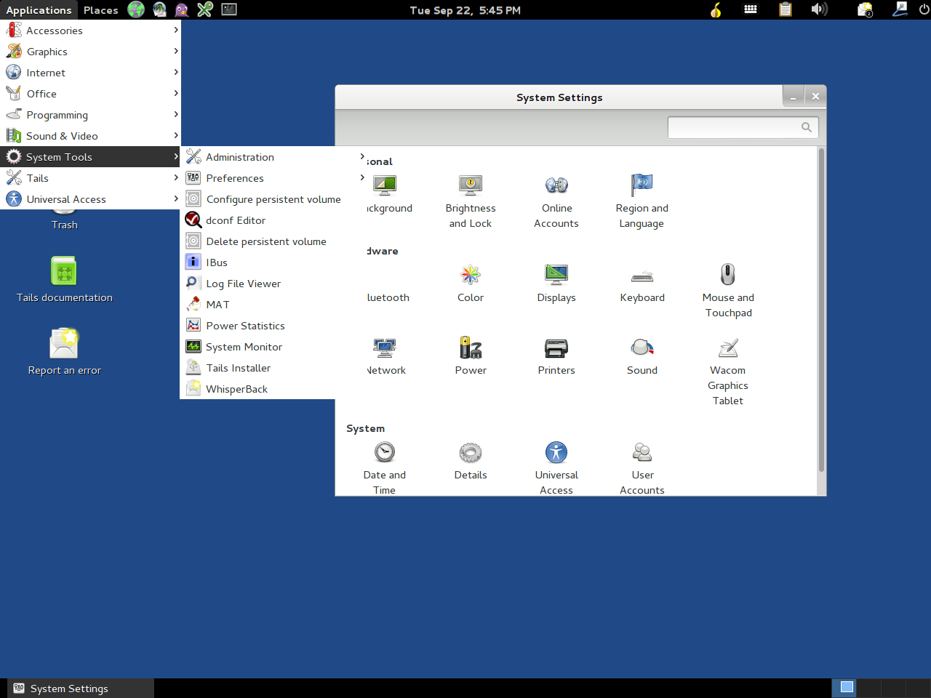This screenshot has height=698, width=931.
Task: Open Online Accounts panel
Action: coord(556,186)
